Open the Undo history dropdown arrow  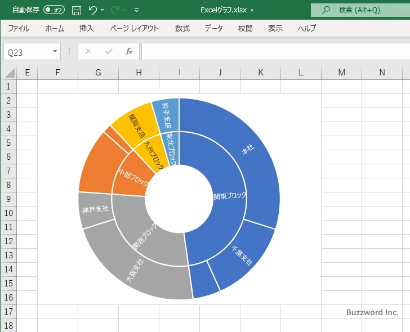[x=102, y=10]
